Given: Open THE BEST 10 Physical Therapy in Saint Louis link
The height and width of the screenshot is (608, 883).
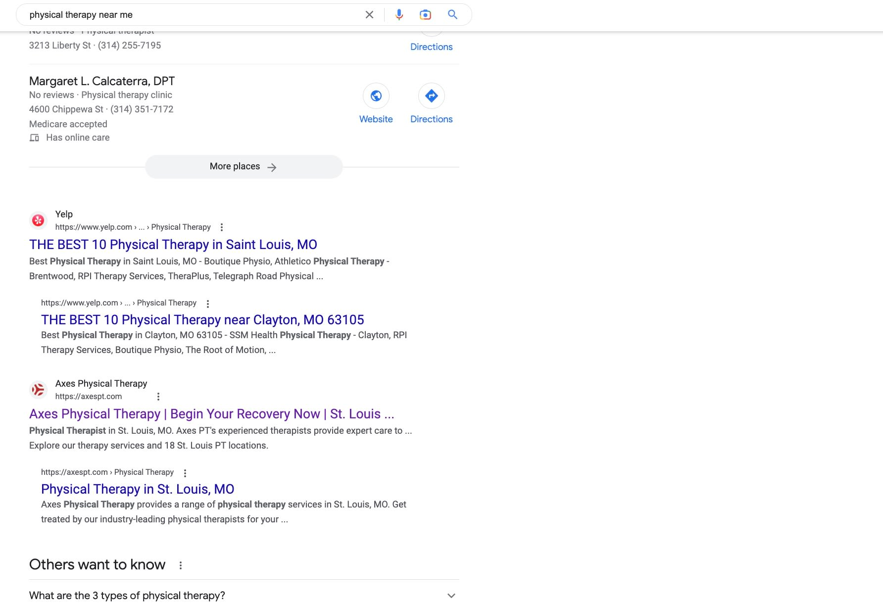Looking at the screenshot, I should click(173, 245).
